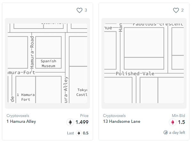Click the small Ethereum icon beside Last 0.5
The image size is (192, 143).
(x=78, y=133)
